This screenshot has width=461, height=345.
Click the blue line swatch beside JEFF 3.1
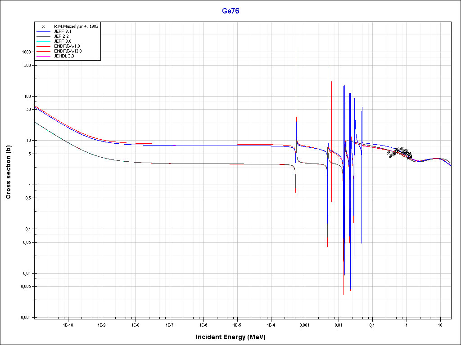(x=43, y=31)
